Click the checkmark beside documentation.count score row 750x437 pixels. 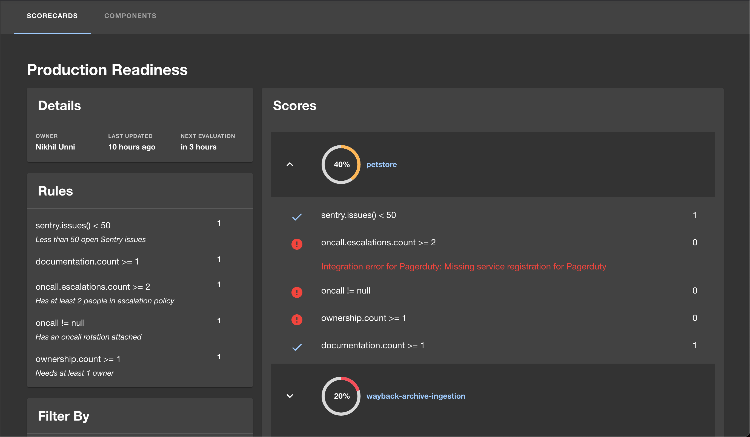pos(297,347)
